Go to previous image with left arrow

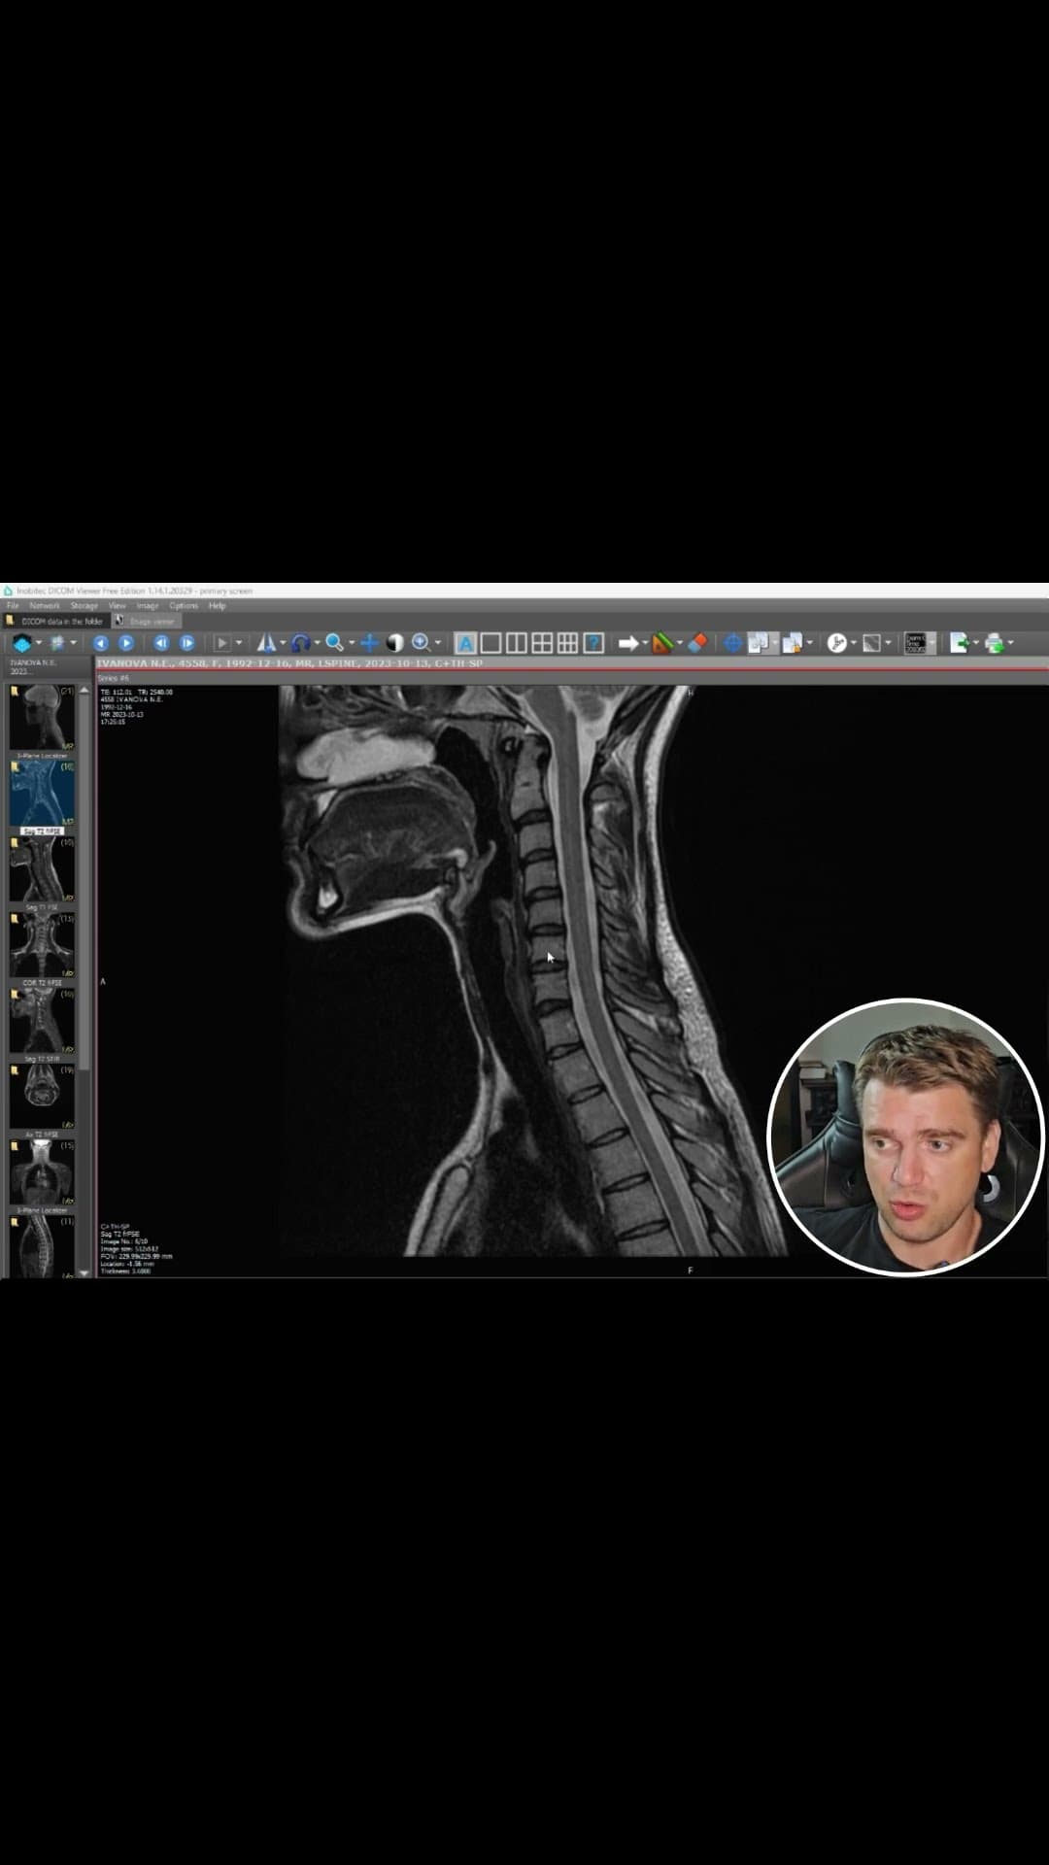(x=101, y=643)
